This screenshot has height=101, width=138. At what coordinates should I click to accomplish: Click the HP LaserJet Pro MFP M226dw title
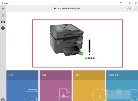pyautogui.click(x=67, y=9)
